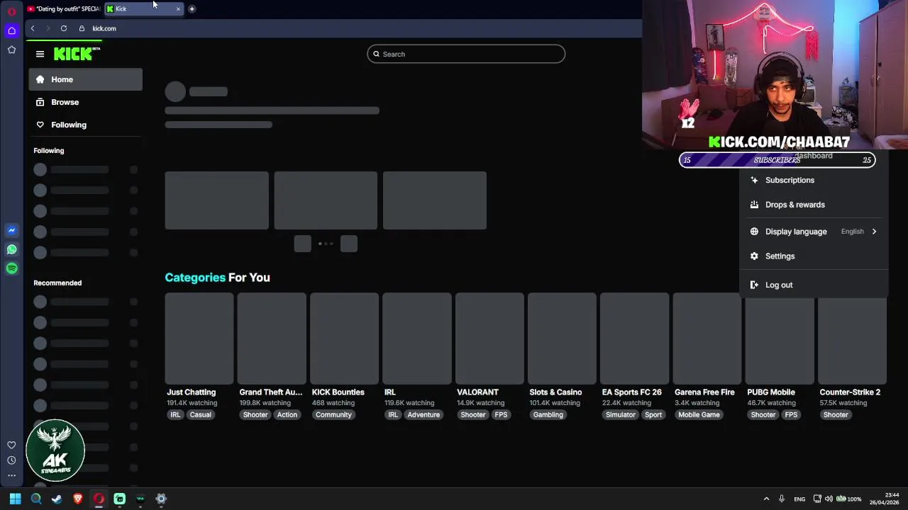The height and width of the screenshot is (510, 908).
Task: Open a new browser tab with plus icon
Action: [192, 8]
